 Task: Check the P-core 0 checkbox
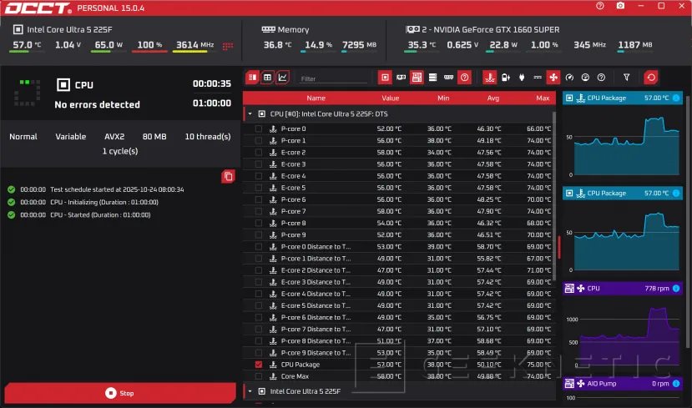click(258, 129)
